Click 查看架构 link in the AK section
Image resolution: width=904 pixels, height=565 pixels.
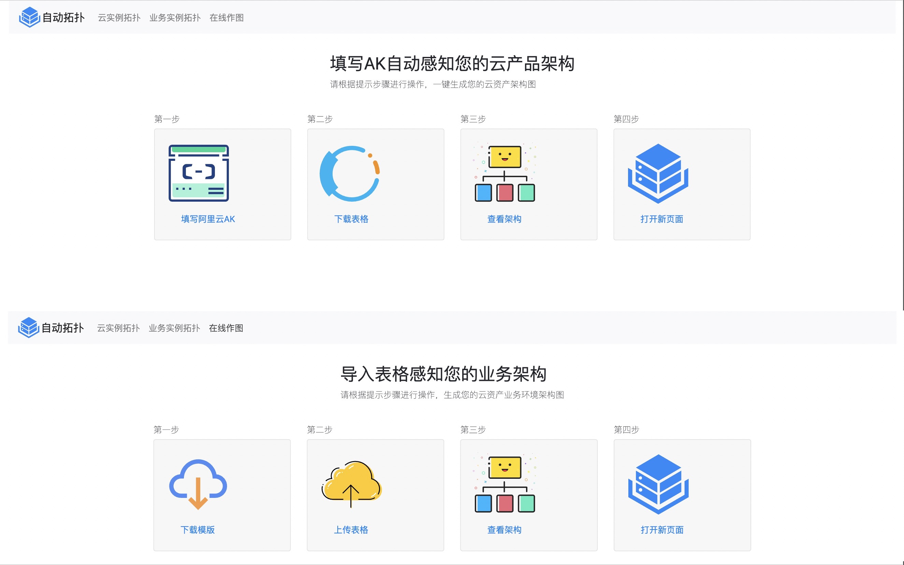pyautogui.click(x=504, y=219)
